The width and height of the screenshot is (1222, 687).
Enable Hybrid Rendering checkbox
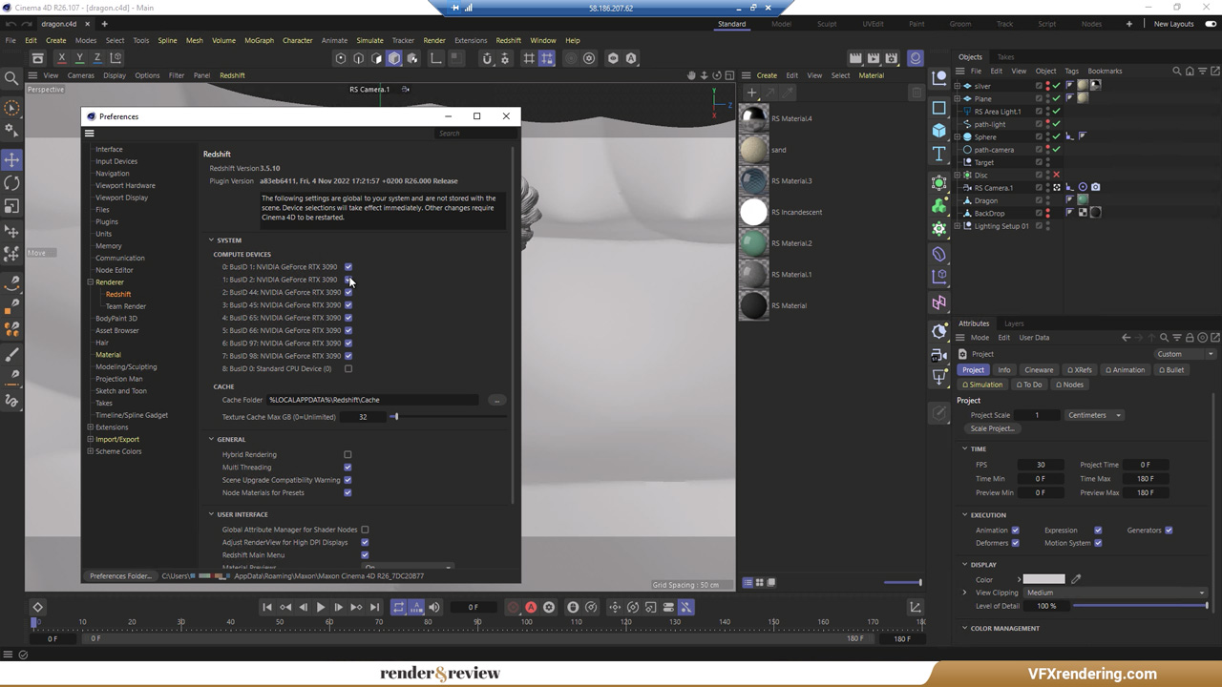click(x=348, y=455)
